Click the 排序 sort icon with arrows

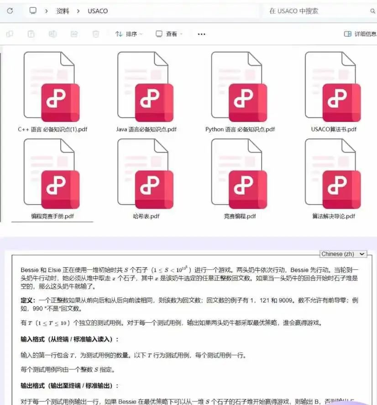click(x=120, y=34)
